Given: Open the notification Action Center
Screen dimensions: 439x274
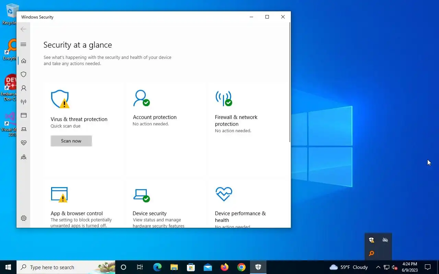Looking at the screenshot, I should tap(428, 267).
